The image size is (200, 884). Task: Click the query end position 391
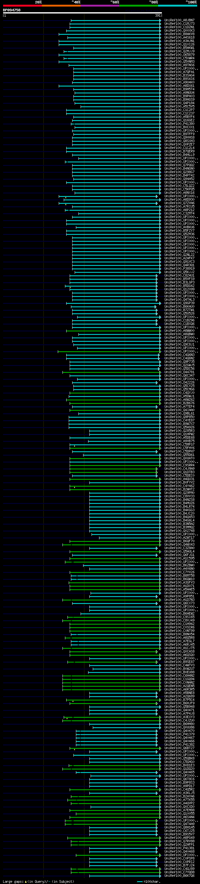pos(158,15)
